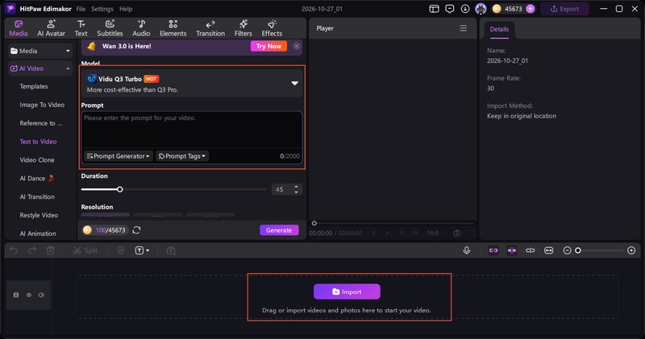
Task: Open the download center icon
Action: tap(465, 9)
